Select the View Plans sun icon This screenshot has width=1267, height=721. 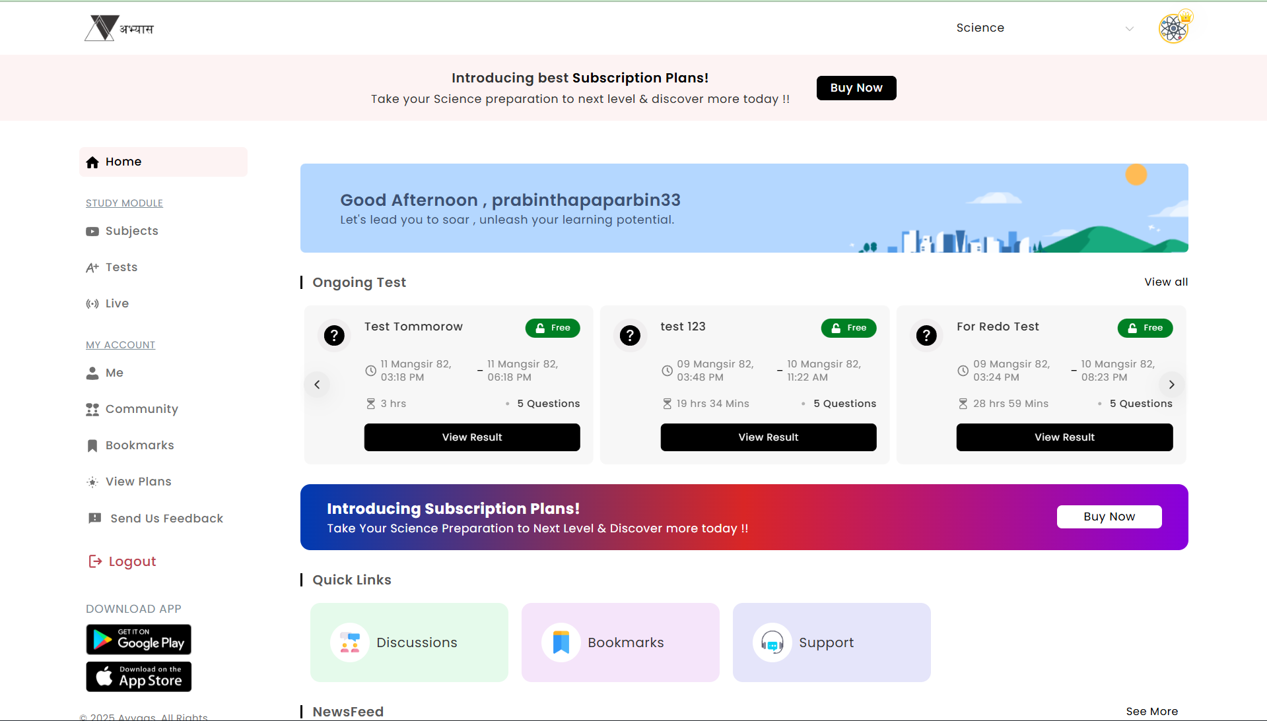(92, 482)
